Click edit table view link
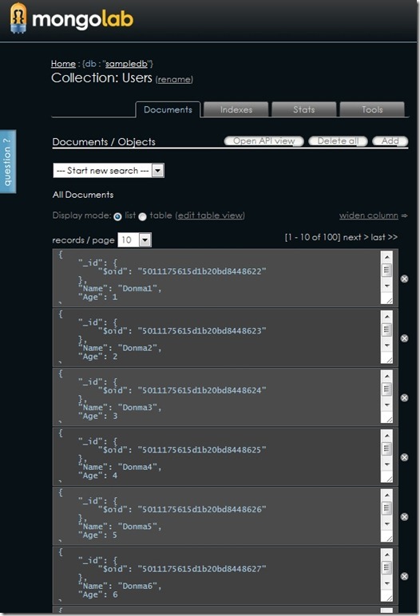 [210, 215]
